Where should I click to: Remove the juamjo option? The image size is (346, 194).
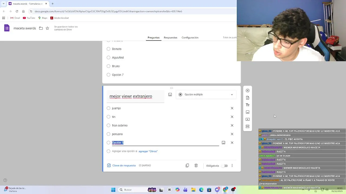click(232, 108)
